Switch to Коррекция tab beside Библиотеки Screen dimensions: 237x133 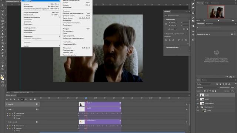click(x=210, y=24)
